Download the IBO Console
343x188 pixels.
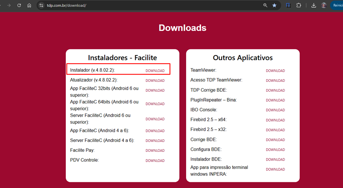[275, 110]
